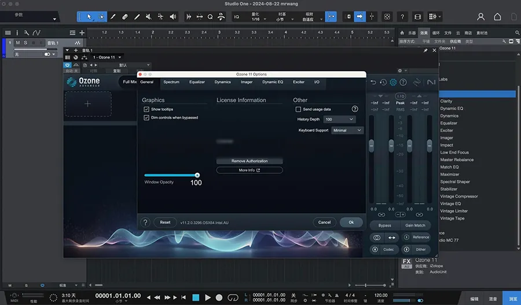Open the Keyboard Support dropdown
Image resolution: width=521 pixels, height=305 pixels.
click(x=347, y=130)
